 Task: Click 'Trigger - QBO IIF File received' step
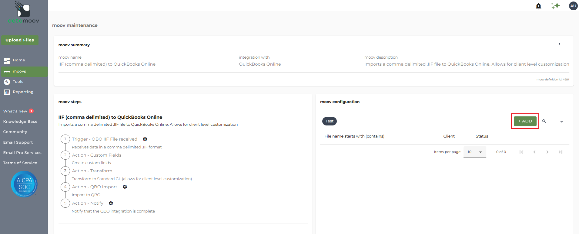tap(105, 139)
